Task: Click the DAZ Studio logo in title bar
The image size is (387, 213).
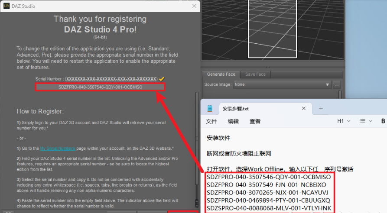Action: (7, 6)
